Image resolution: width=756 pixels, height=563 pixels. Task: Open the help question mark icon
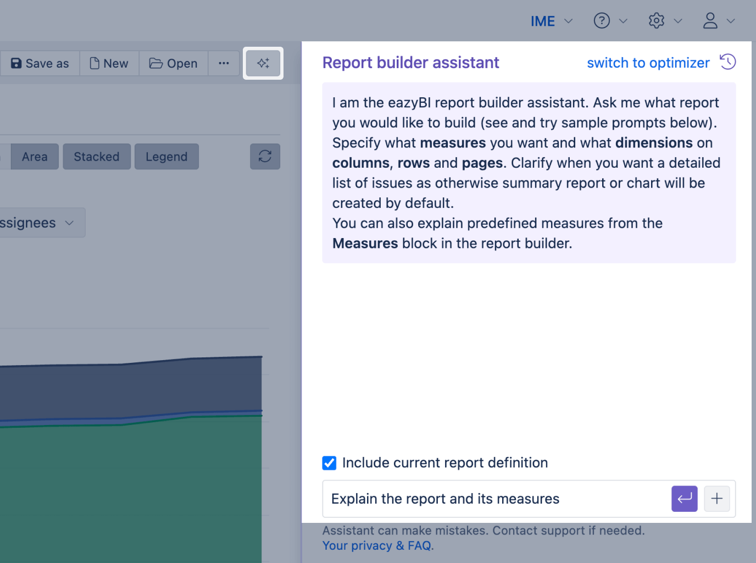pos(602,21)
